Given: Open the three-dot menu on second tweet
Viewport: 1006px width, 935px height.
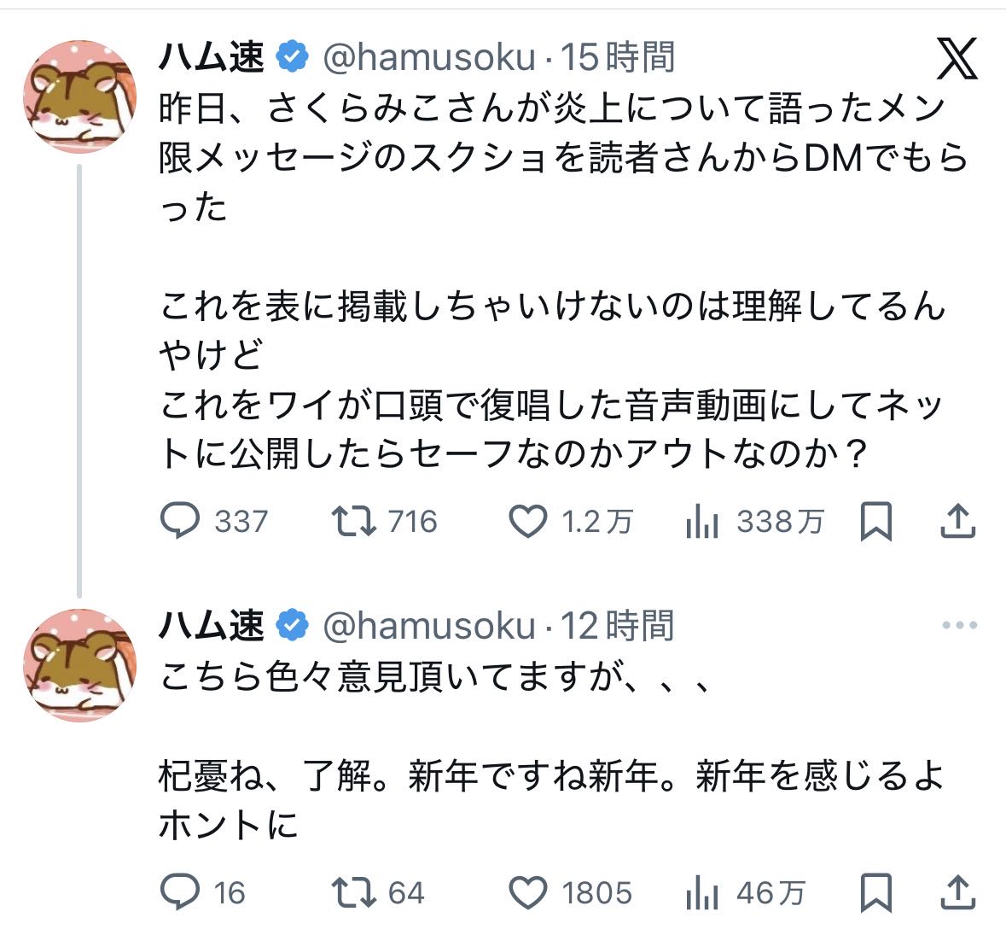Looking at the screenshot, I should coord(959,626).
